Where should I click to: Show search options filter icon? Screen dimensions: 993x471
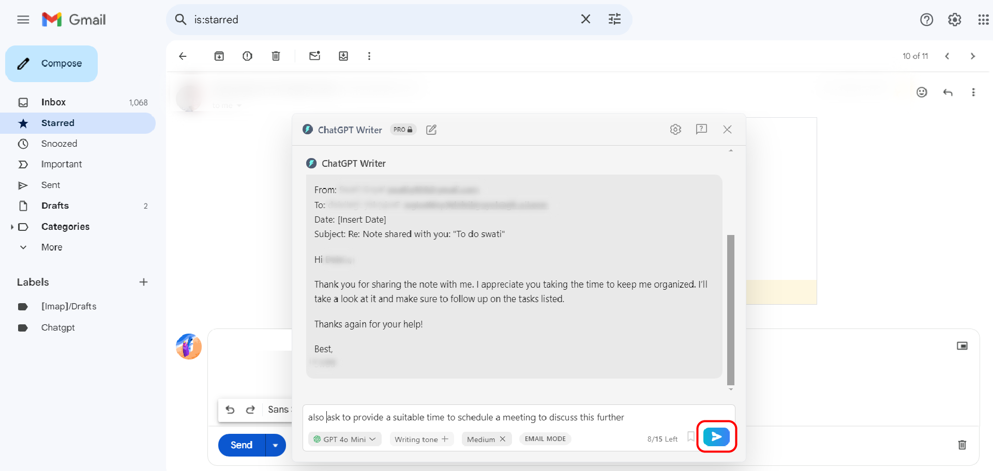[x=614, y=19]
